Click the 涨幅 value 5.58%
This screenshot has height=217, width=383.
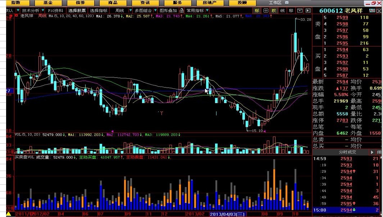[x=341, y=94]
